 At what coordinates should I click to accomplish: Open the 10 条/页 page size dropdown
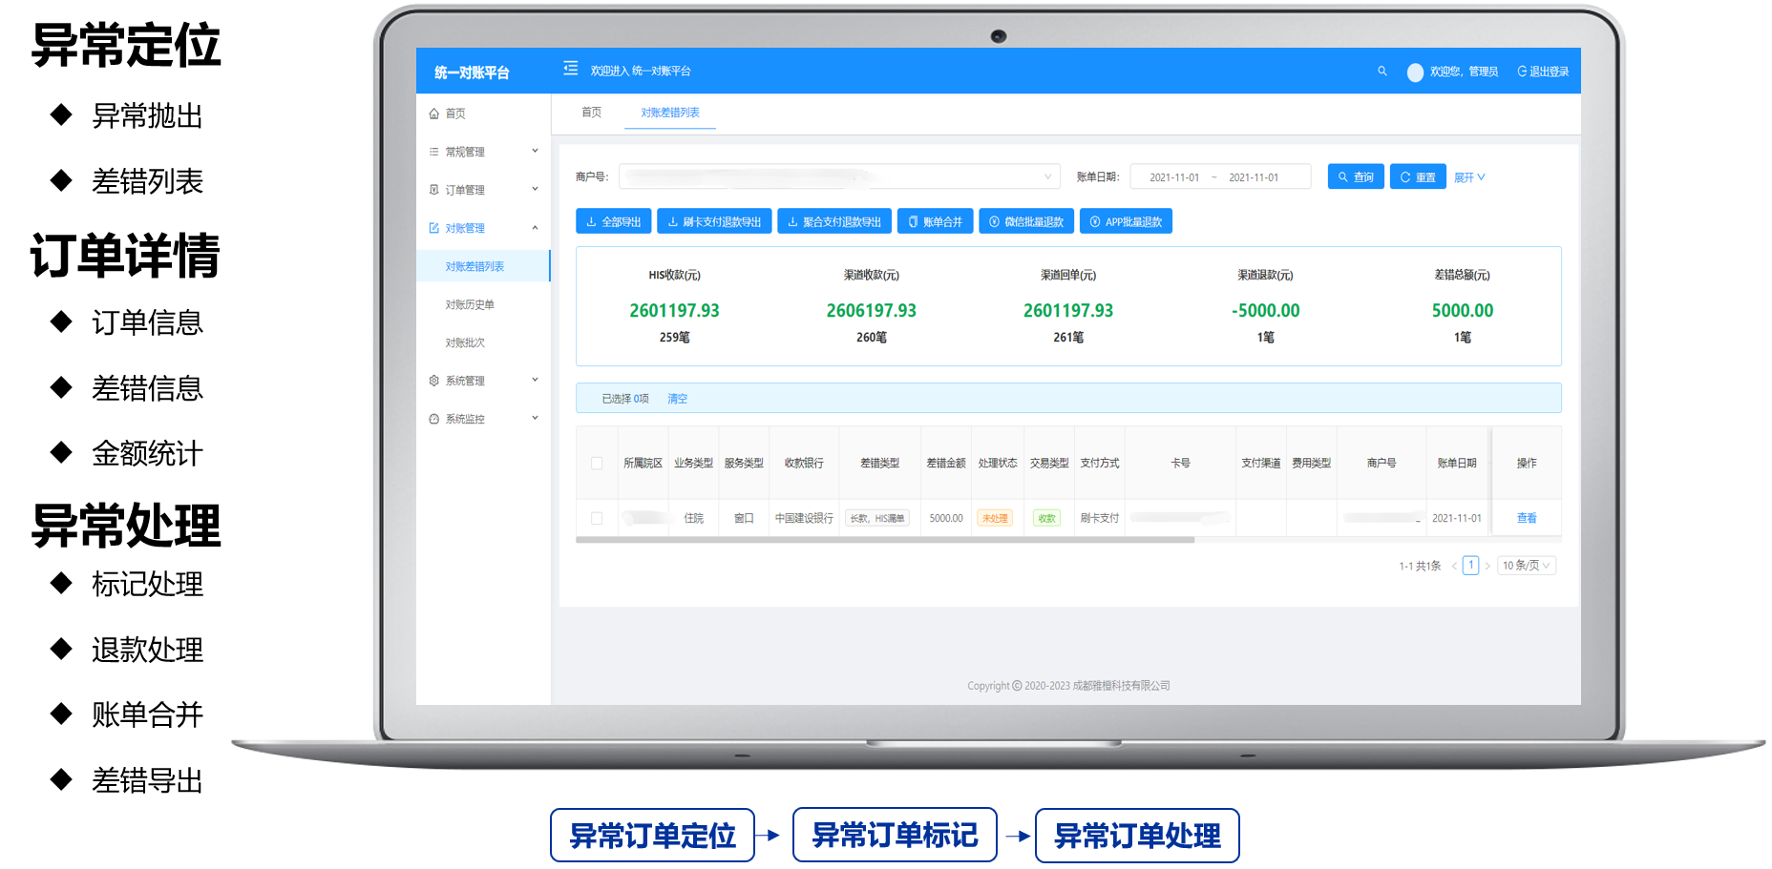click(1526, 566)
